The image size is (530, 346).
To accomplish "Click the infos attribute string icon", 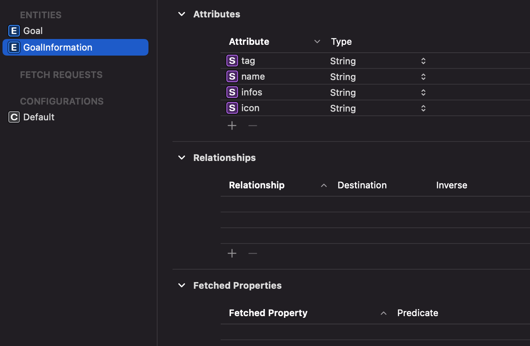I will [x=232, y=92].
